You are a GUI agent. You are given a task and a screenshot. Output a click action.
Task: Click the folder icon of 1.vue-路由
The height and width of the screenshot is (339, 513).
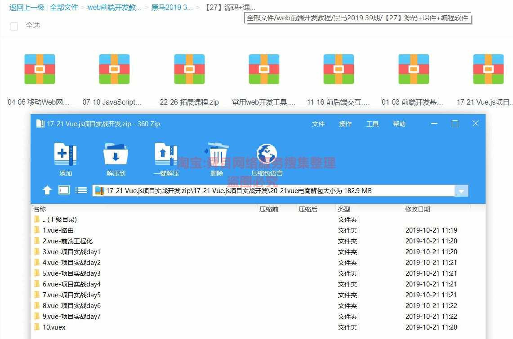pyautogui.click(x=37, y=230)
